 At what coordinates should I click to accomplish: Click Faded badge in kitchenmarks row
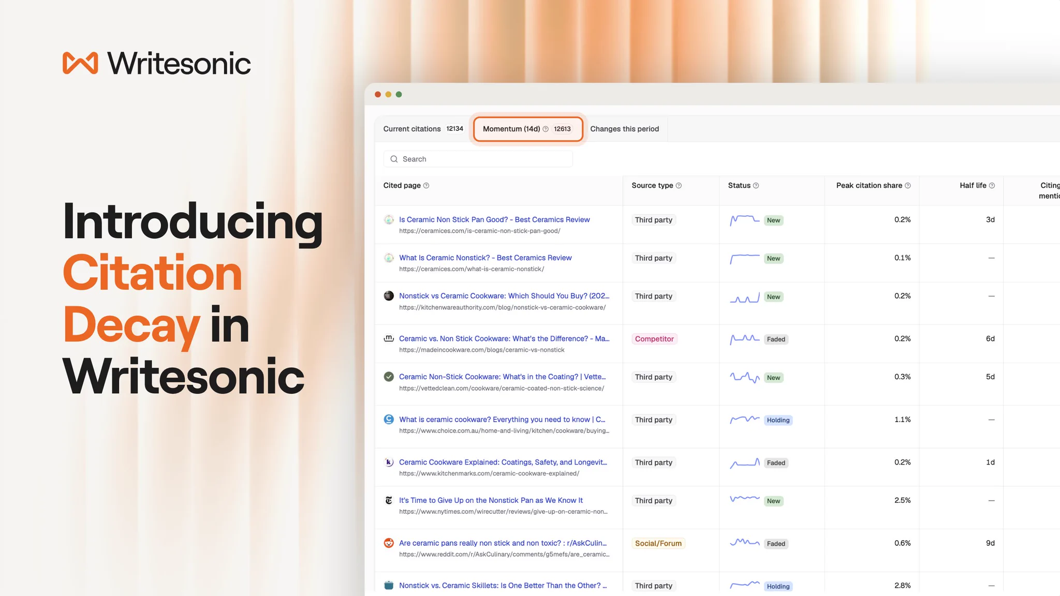[x=776, y=463]
